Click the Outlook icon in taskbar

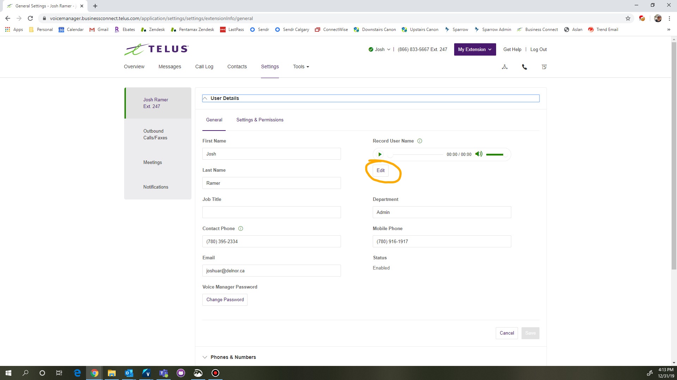point(129,373)
